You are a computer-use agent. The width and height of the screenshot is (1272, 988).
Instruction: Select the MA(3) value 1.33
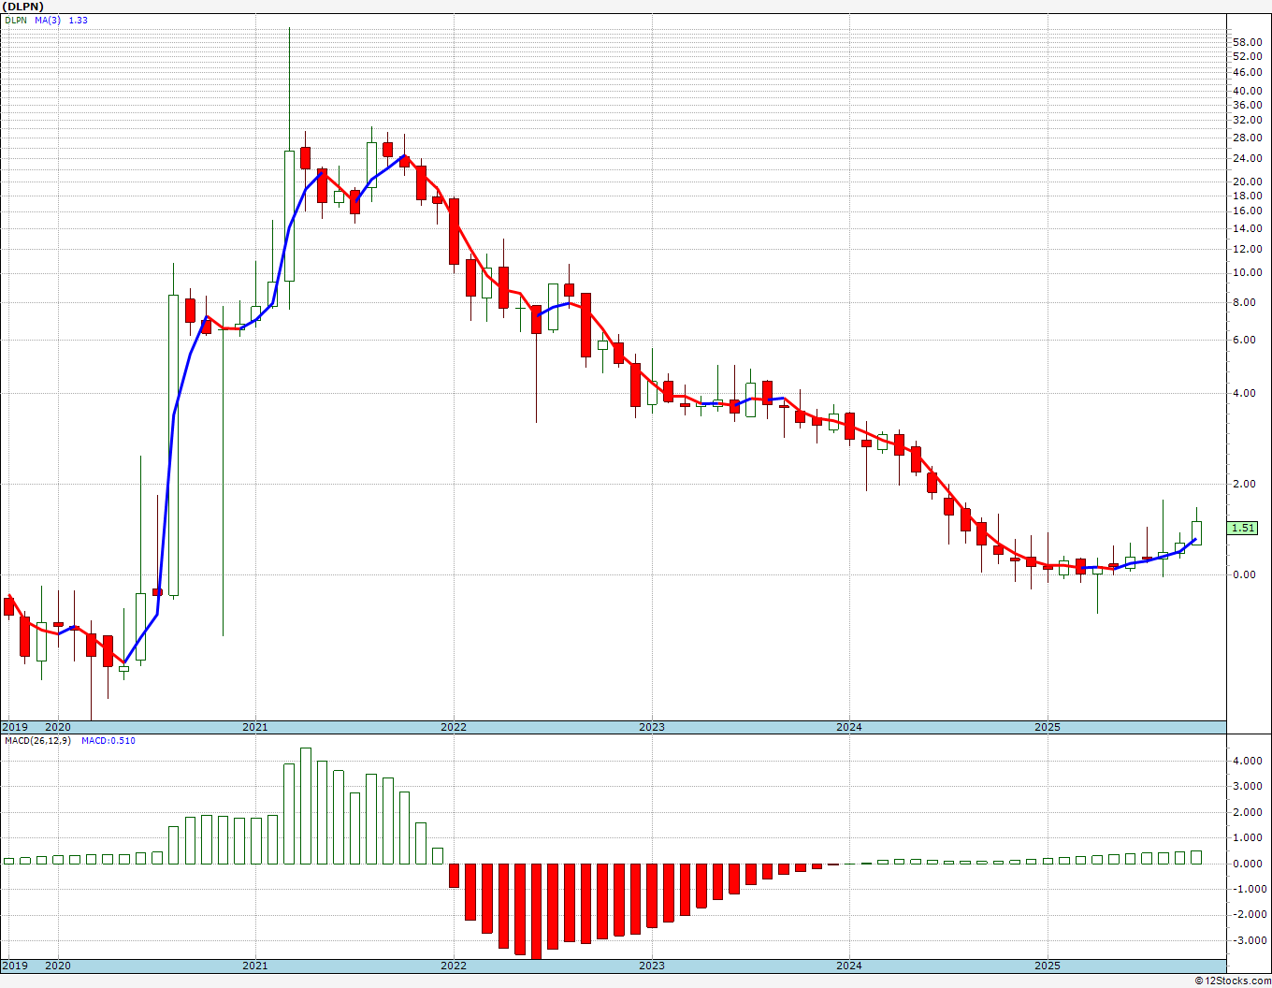[78, 20]
